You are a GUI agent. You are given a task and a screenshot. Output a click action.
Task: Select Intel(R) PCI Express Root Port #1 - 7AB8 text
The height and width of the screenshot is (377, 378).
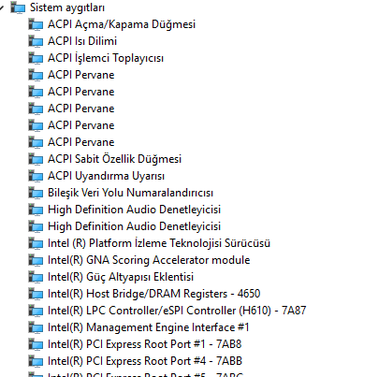tap(145, 344)
